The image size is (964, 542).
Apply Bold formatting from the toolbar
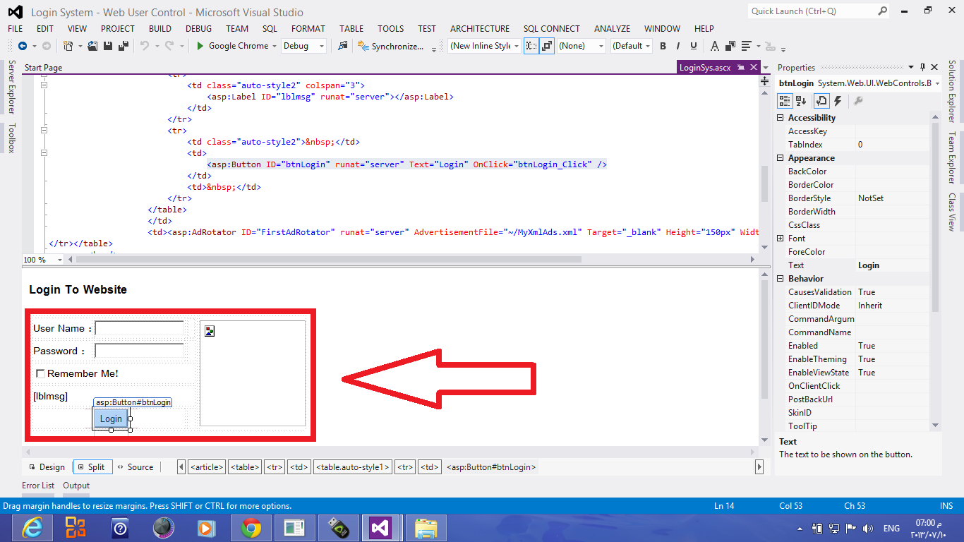(x=663, y=45)
